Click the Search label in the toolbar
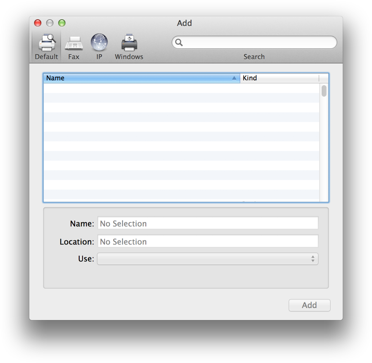The height and width of the screenshot is (363, 372). click(254, 57)
